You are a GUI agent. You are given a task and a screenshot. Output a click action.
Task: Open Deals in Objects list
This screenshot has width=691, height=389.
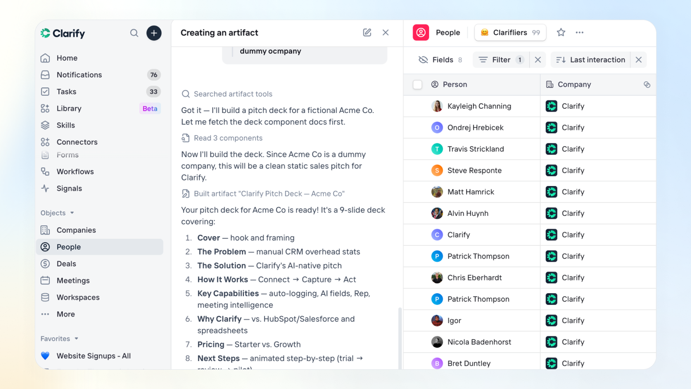coord(99,264)
